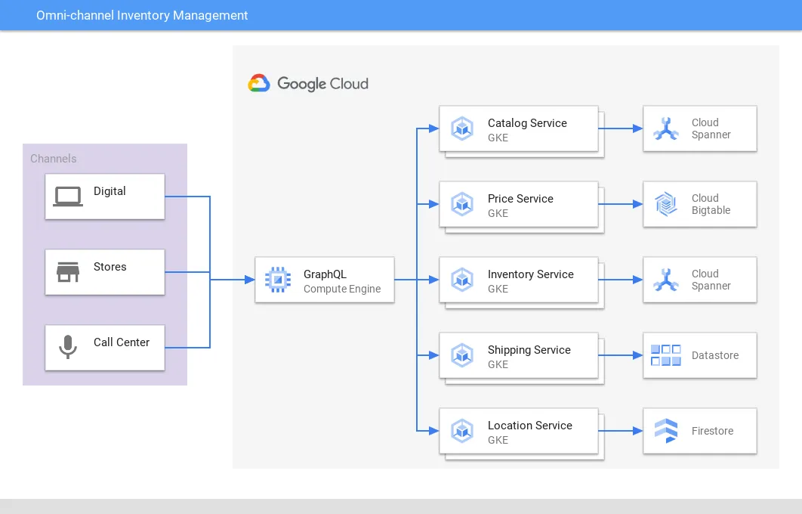Select the Call Center text
The height and width of the screenshot is (514, 802).
click(x=122, y=342)
